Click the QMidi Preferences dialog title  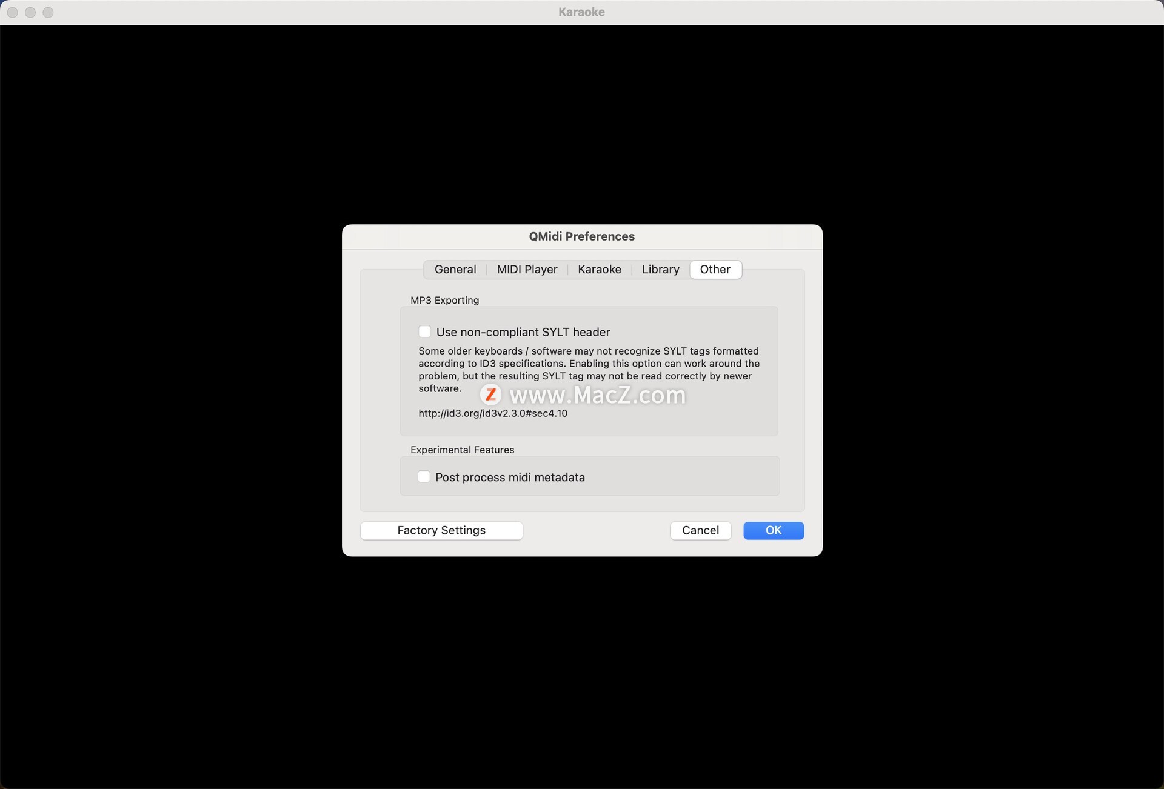click(581, 236)
